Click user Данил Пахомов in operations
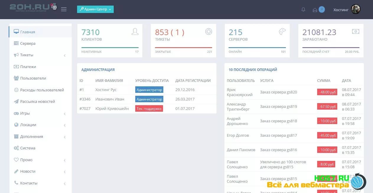The image size is (373, 193). coord(241,150)
